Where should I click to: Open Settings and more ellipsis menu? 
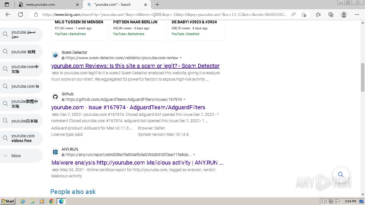pyautogui.click(x=357, y=15)
